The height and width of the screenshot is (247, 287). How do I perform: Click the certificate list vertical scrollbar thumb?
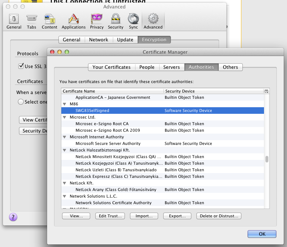point(267,159)
